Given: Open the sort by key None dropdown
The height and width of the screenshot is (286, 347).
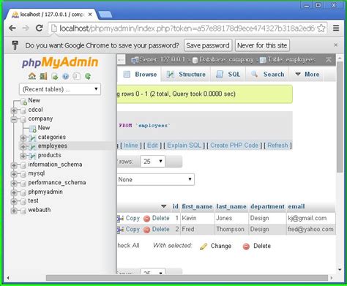Looking at the screenshot, I should 155,180.
